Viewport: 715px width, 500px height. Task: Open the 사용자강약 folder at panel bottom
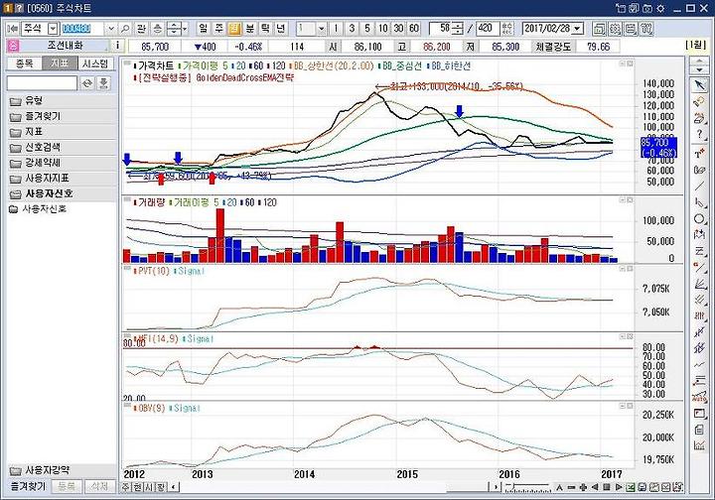(62, 470)
